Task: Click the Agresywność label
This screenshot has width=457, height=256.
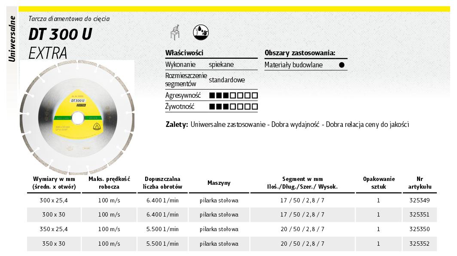Action: (183, 96)
